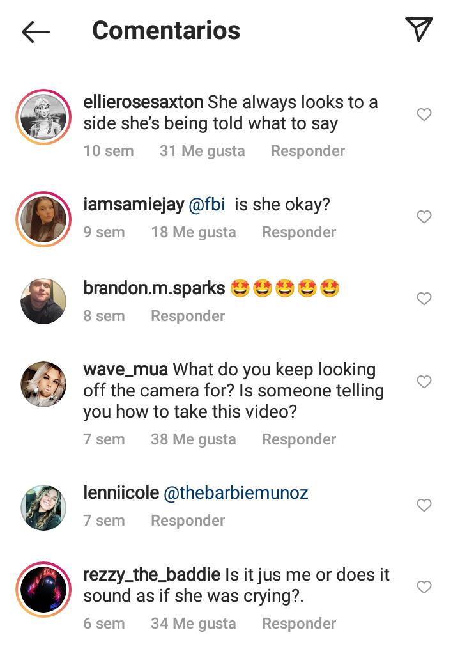Tap Responder under wave_mua's comment
This screenshot has height=651, width=460.
click(298, 439)
